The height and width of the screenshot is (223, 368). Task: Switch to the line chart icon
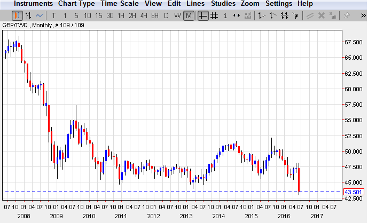tap(40, 15)
